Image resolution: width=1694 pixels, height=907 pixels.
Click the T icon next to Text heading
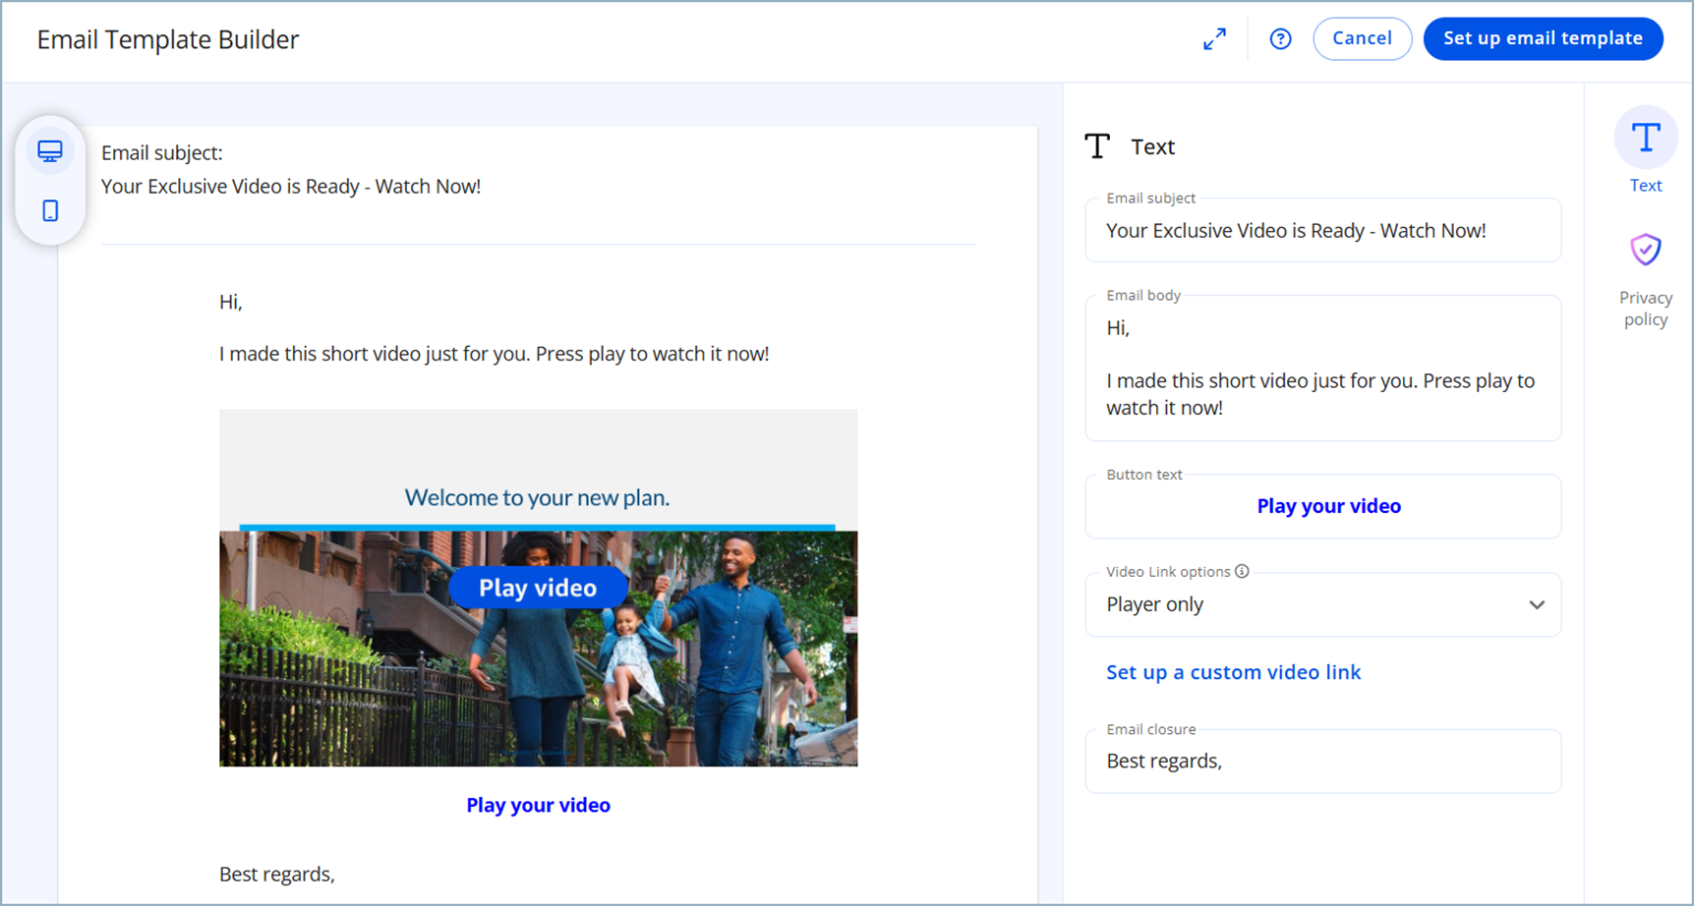(1097, 145)
